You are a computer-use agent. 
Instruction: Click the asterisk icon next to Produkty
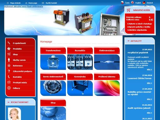9,48
